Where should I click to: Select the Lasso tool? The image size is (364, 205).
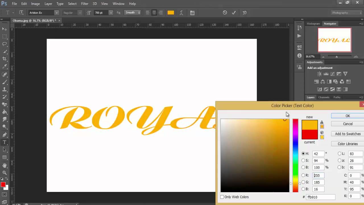[5, 44]
